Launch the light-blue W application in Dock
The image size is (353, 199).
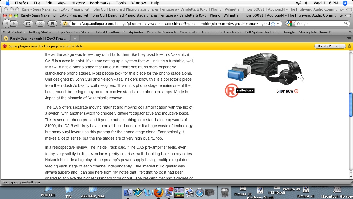(x=148, y=192)
